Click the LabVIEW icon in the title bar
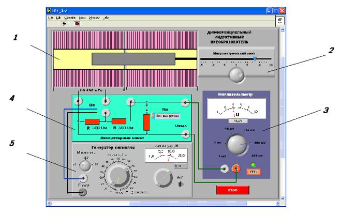This screenshot has height=215, width=342. click(x=49, y=10)
